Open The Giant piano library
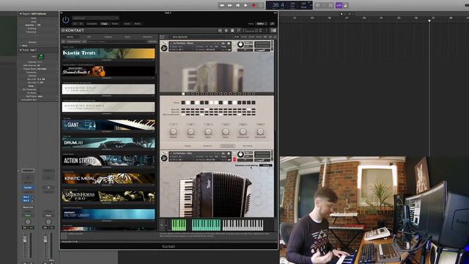Viewport: 469px width, 264px height. (108, 125)
